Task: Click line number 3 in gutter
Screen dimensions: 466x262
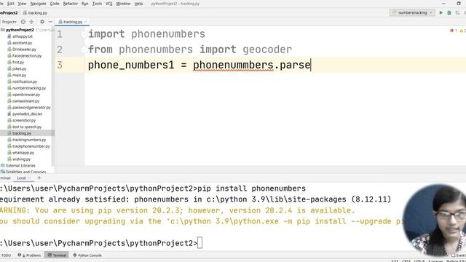Action: pos(60,65)
